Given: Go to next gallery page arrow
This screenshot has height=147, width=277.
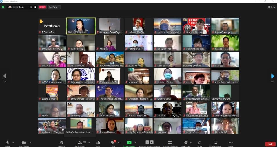Looking at the screenshot, I should click(273, 76).
